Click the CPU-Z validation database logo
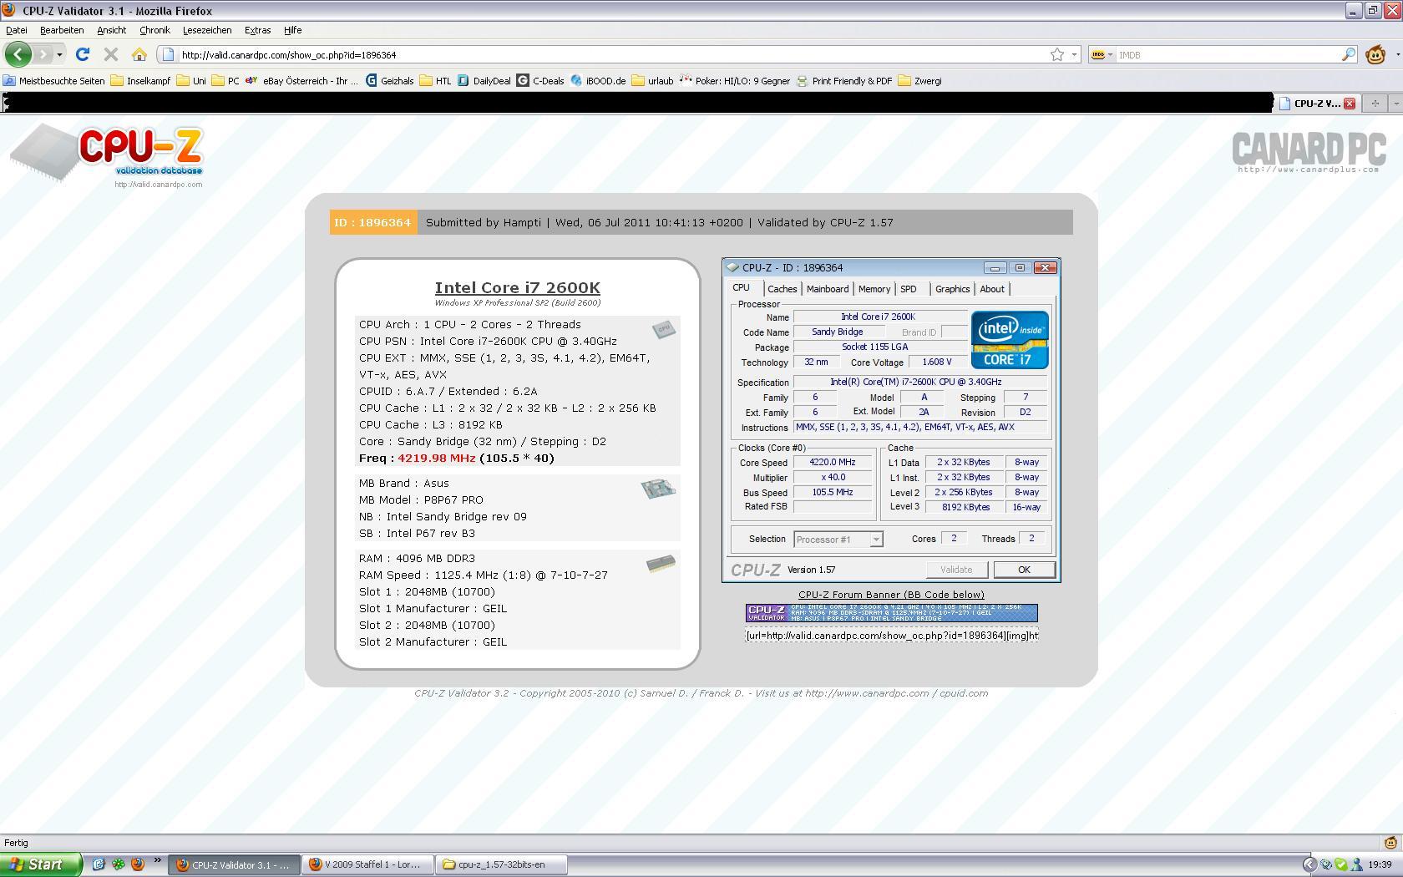 coord(107,155)
